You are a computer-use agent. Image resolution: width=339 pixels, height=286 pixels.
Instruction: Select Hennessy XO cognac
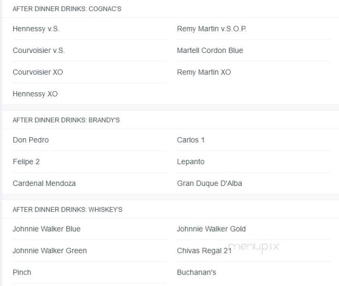click(35, 94)
